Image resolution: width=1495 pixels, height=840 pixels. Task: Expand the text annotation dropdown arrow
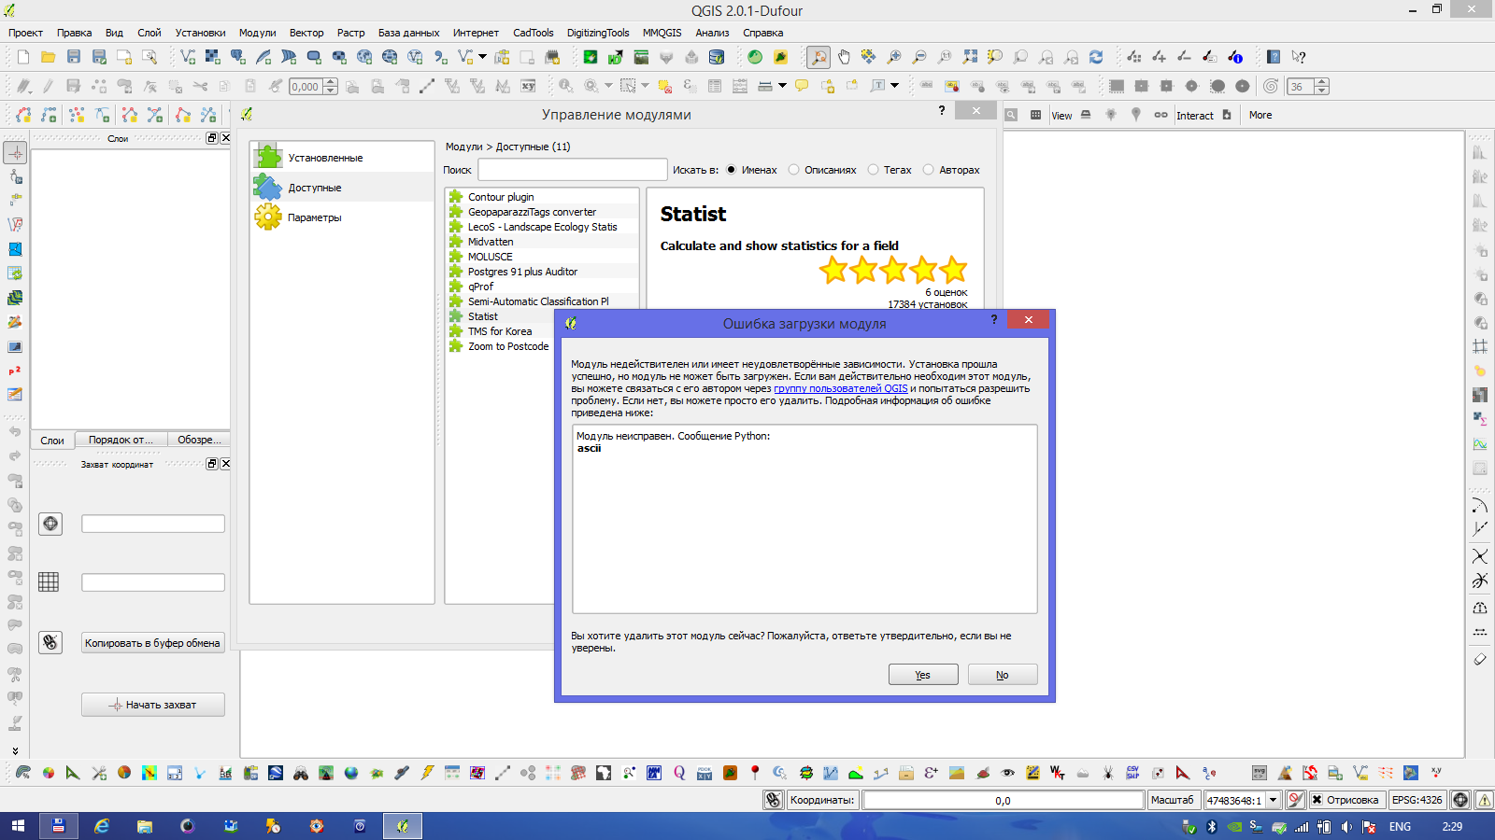coord(894,86)
